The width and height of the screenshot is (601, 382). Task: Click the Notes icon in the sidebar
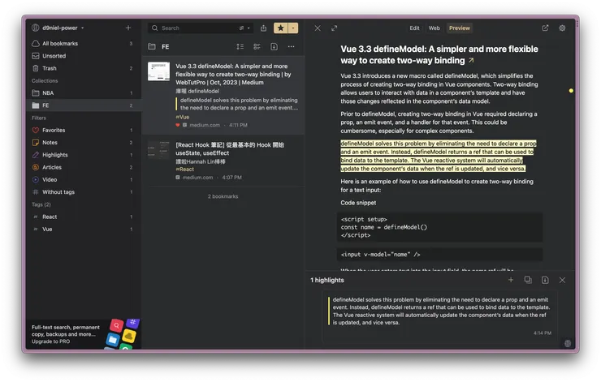[x=36, y=143]
